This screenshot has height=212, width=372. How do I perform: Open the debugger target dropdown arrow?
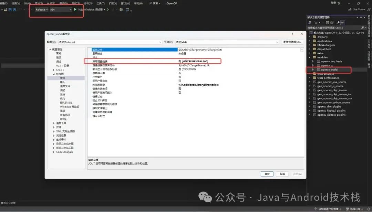104,10
